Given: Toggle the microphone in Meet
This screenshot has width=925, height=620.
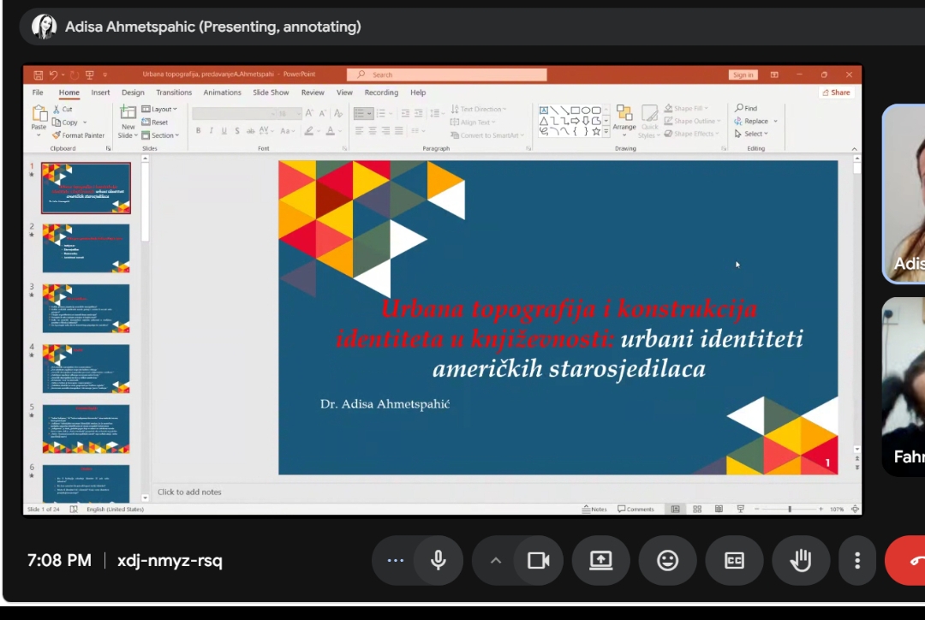Looking at the screenshot, I should (x=438, y=560).
